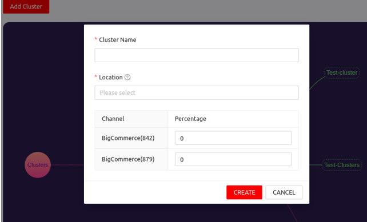The width and height of the screenshot is (367, 222).
Task: Click the Location help question-mark icon
Action: pyautogui.click(x=127, y=77)
